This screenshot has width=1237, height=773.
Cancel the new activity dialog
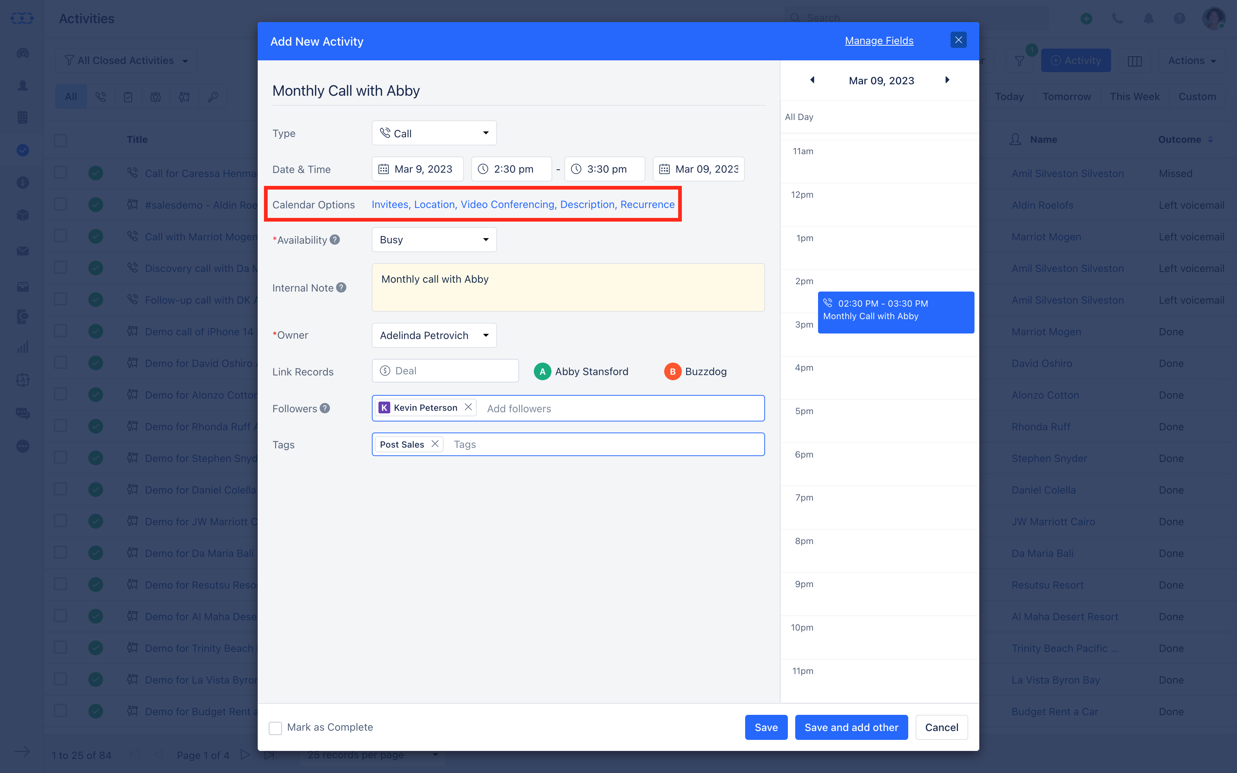pyautogui.click(x=941, y=727)
